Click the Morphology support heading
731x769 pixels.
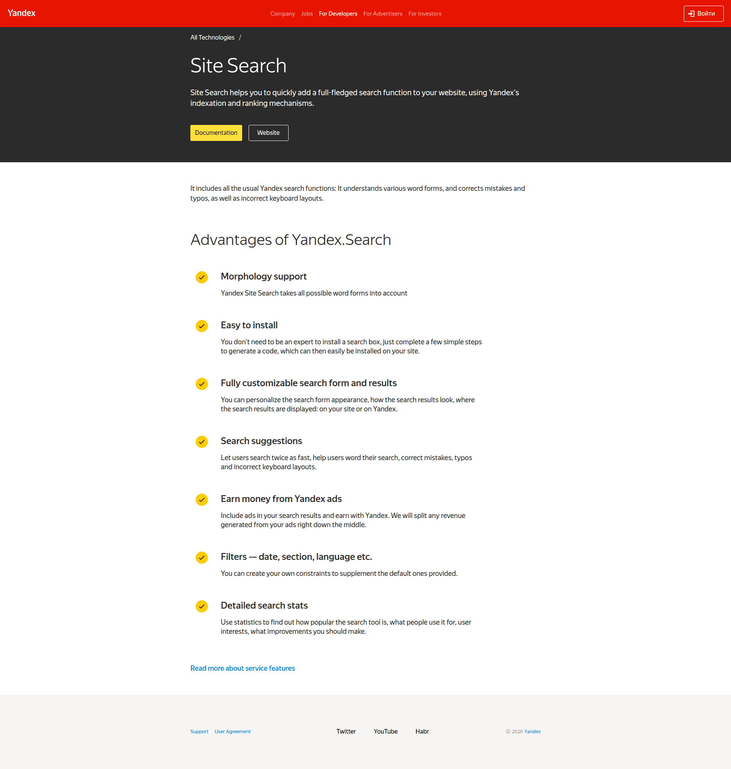pos(263,277)
